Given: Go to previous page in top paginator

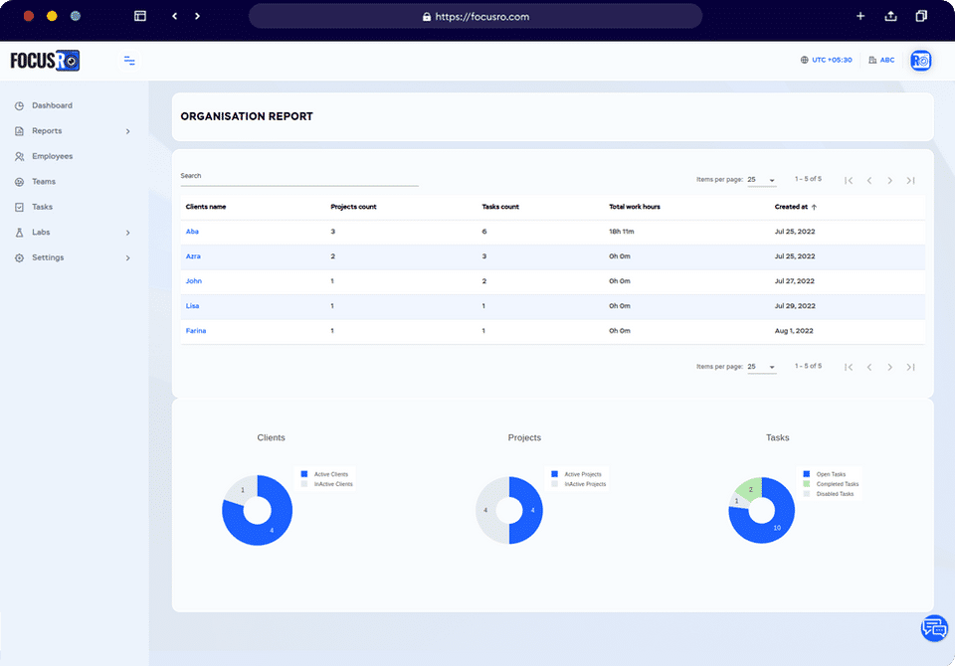Looking at the screenshot, I should pyautogui.click(x=869, y=180).
